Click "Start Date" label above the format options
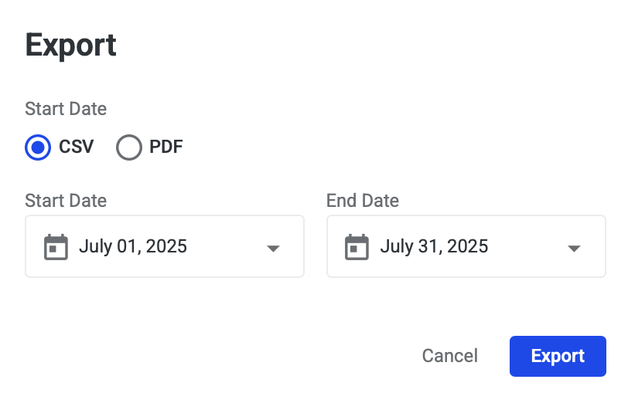The height and width of the screenshot is (403, 628). pyautogui.click(x=66, y=108)
